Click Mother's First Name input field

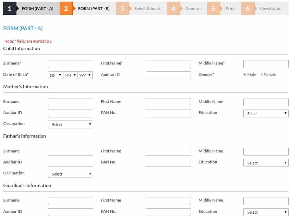click(168, 102)
